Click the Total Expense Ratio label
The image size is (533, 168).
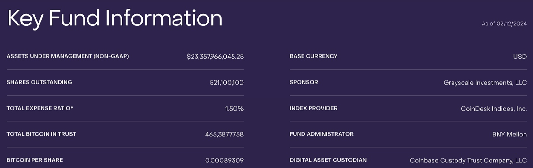click(x=40, y=108)
